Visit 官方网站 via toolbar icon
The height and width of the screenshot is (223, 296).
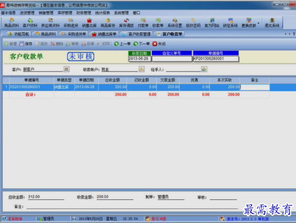(212, 23)
